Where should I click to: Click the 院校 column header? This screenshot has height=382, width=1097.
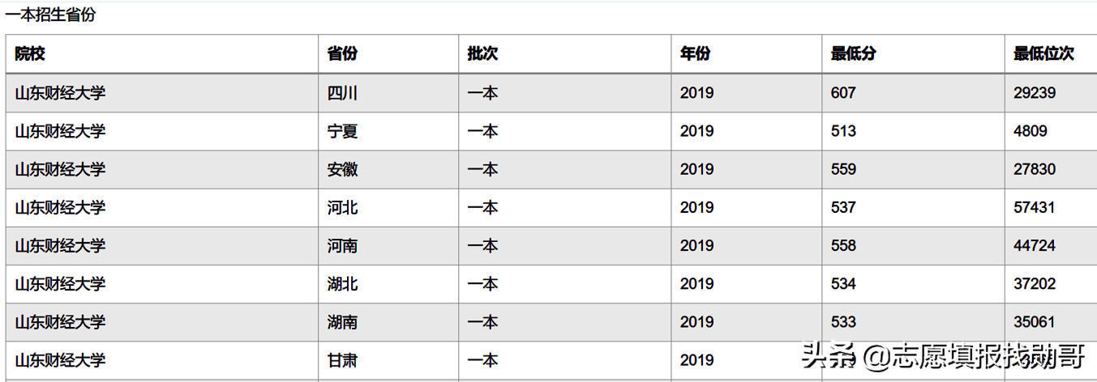tap(30, 54)
